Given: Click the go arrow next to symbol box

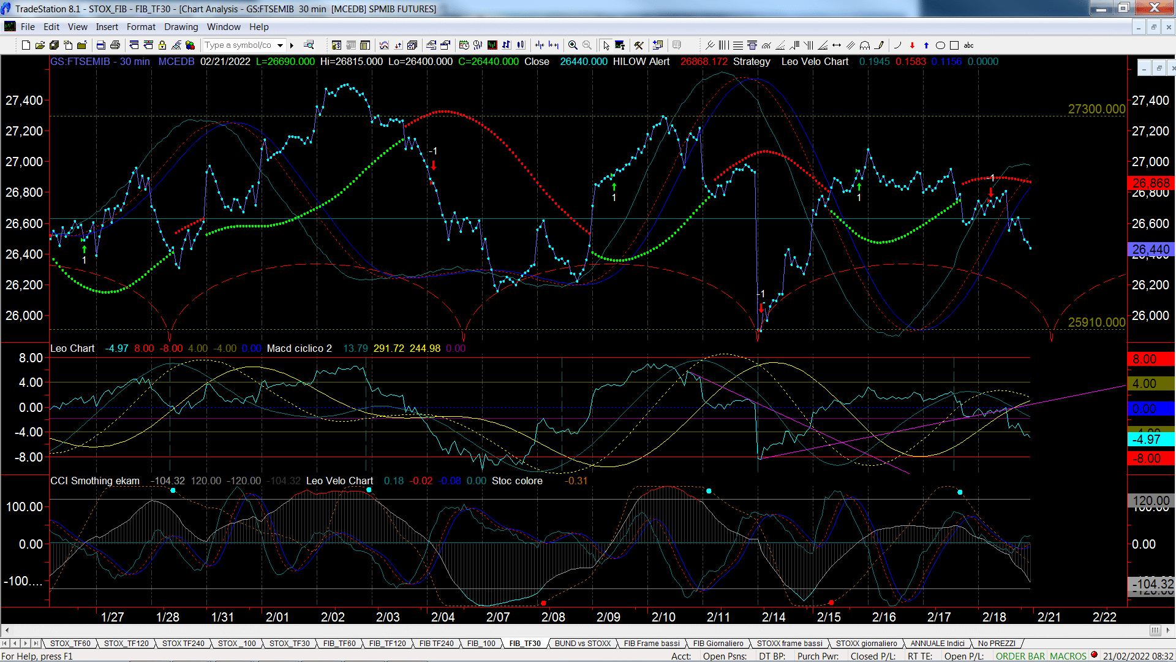Looking at the screenshot, I should pos(292,45).
